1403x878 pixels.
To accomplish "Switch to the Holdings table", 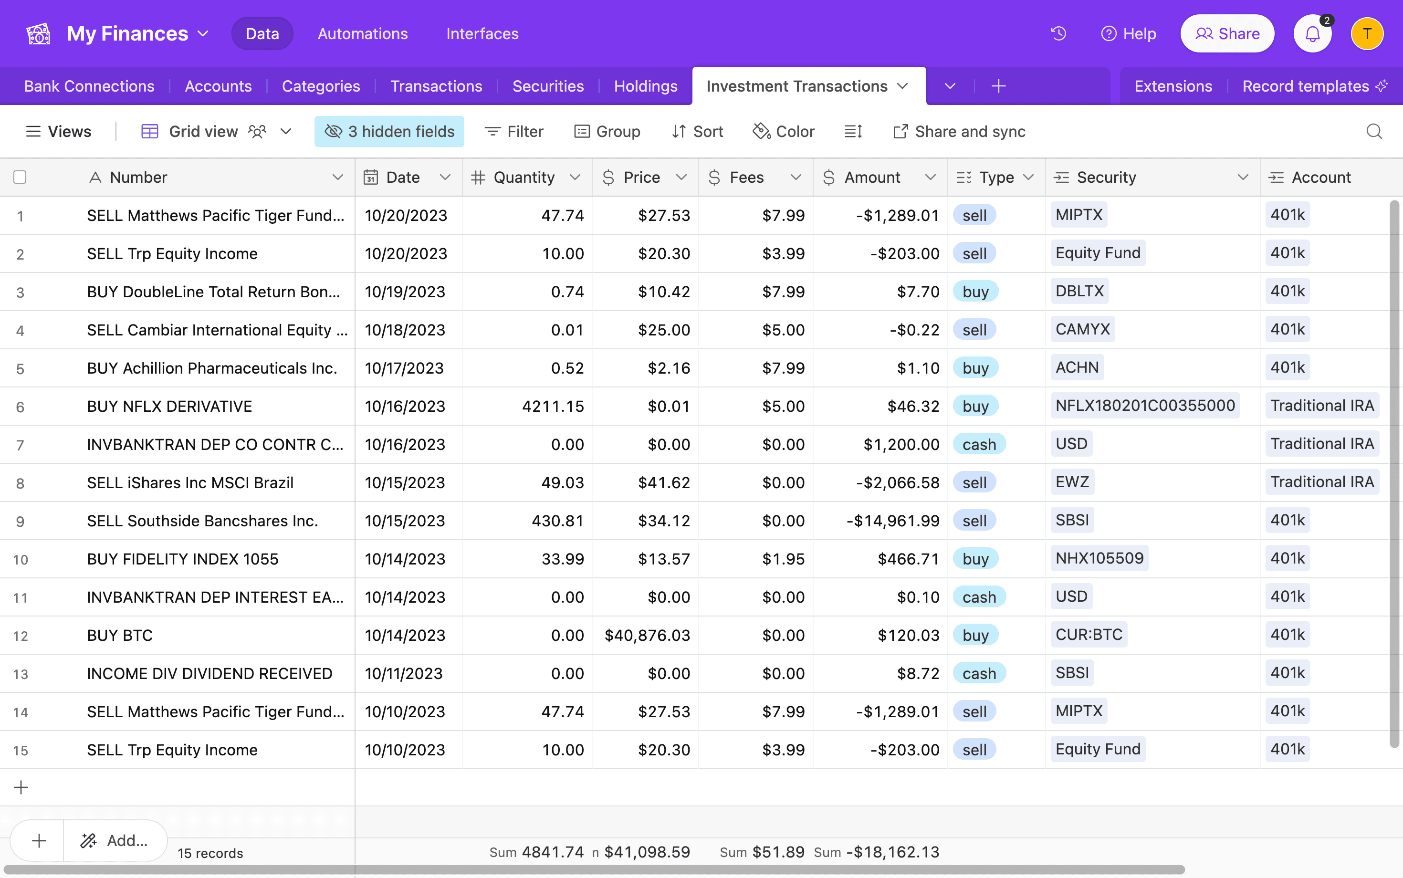I will click(x=645, y=86).
